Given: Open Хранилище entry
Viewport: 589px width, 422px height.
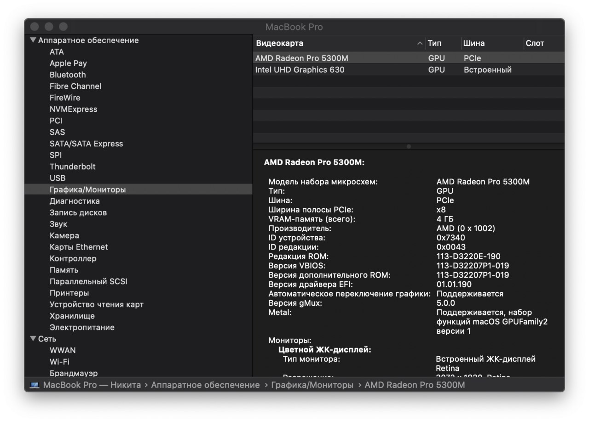Looking at the screenshot, I should click(72, 316).
